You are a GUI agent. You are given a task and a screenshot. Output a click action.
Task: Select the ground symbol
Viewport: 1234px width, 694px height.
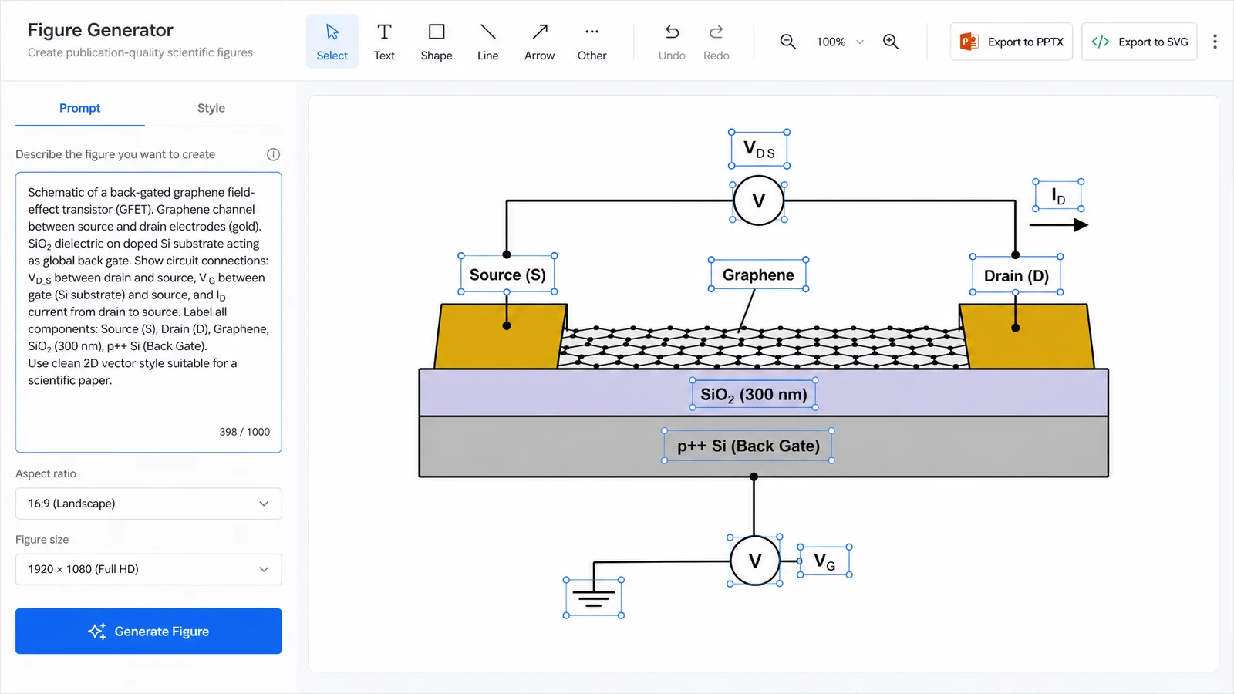click(593, 598)
